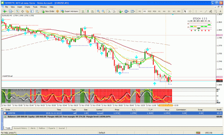The height and width of the screenshot is (135, 224).
Task: Select the H1 timeframe
Action: 159,11
